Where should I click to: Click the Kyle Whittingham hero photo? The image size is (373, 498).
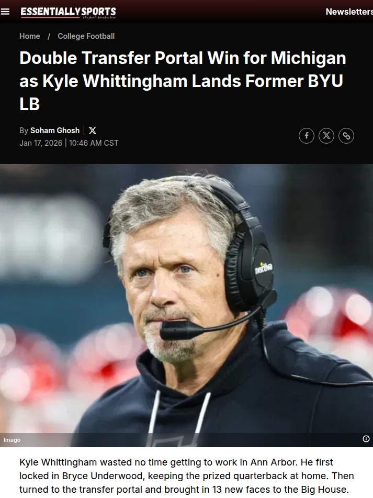pyautogui.click(x=186, y=305)
